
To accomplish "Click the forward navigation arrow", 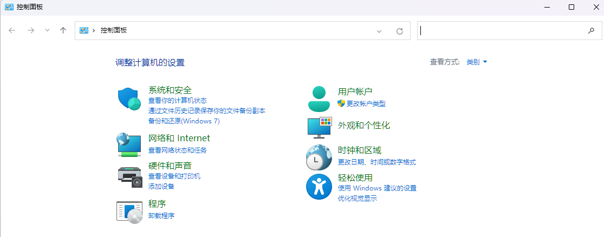I will pos(31,30).
